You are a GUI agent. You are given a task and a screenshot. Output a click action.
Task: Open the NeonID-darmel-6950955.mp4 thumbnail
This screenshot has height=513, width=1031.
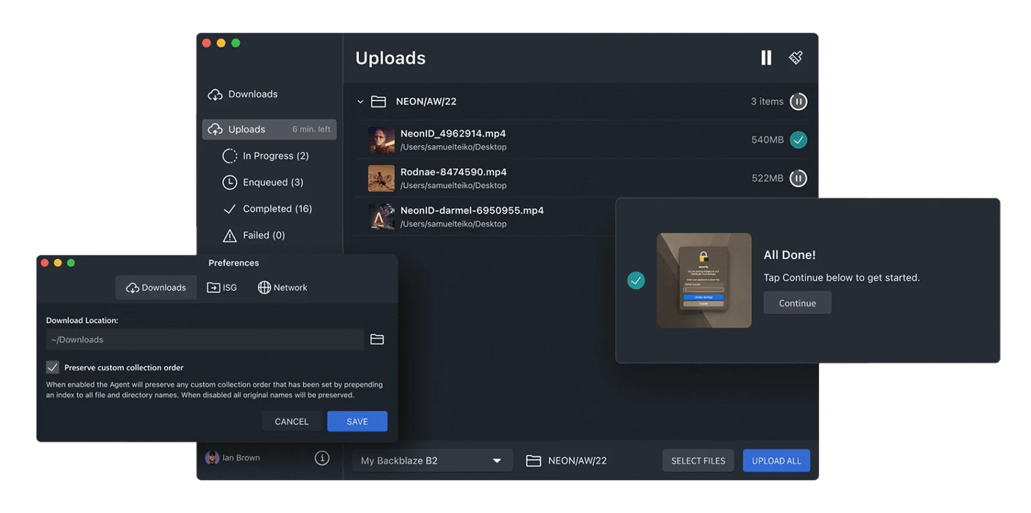pos(381,217)
